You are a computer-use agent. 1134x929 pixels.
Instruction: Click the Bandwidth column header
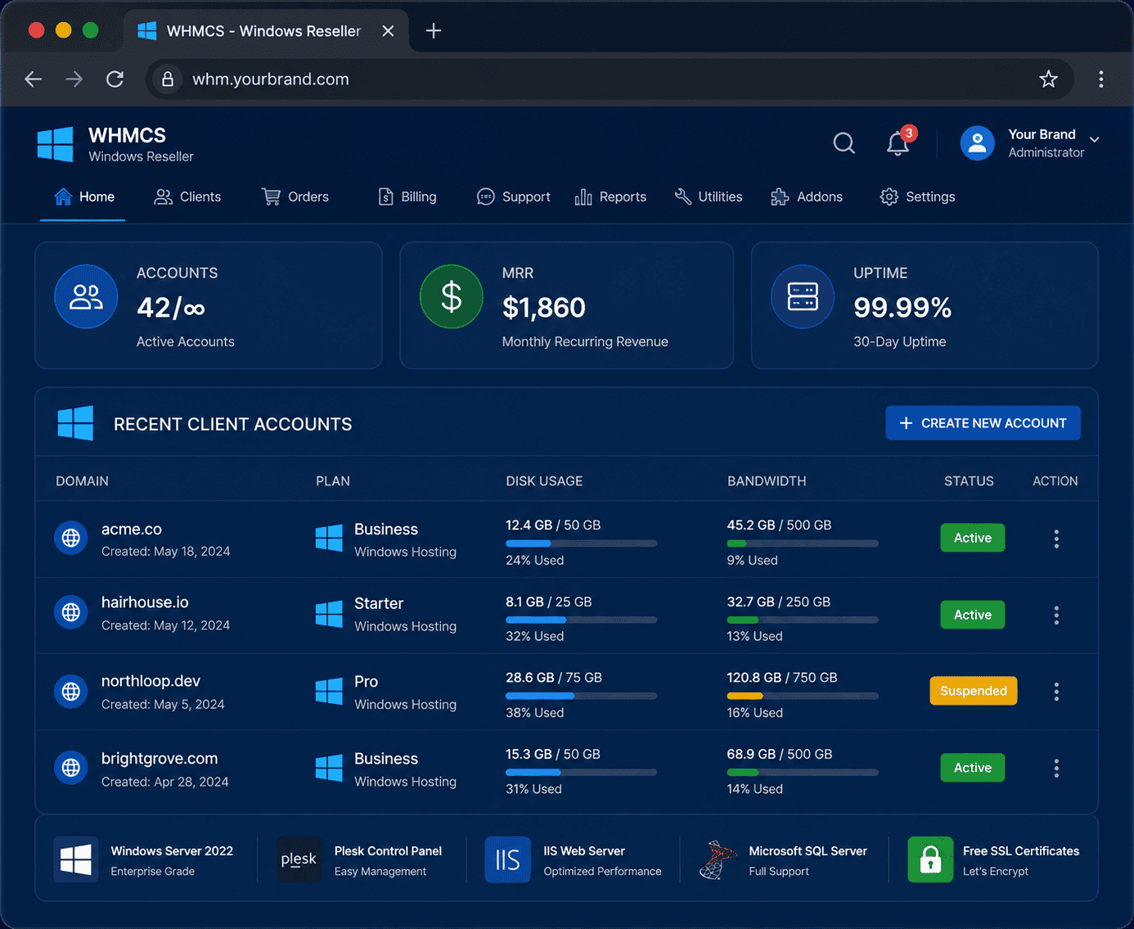tap(767, 481)
